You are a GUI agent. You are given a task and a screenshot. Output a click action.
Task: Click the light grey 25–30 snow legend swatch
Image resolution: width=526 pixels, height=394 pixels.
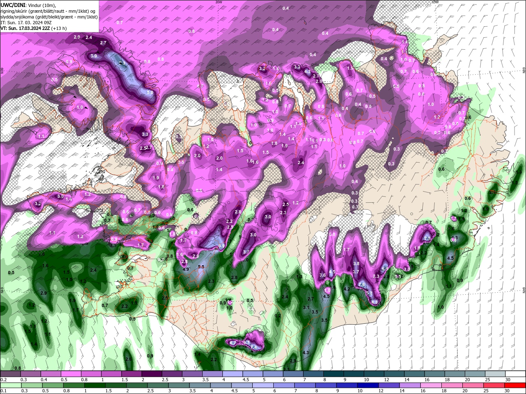click(495, 374)
